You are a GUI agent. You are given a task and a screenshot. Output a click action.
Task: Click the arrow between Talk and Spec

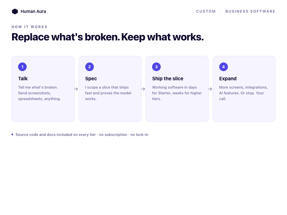pyautogui.click(x=76, y=89)
